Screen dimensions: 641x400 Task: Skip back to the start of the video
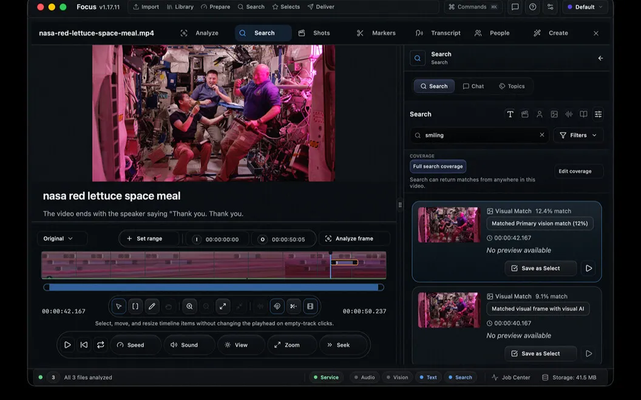pos(84,345)
